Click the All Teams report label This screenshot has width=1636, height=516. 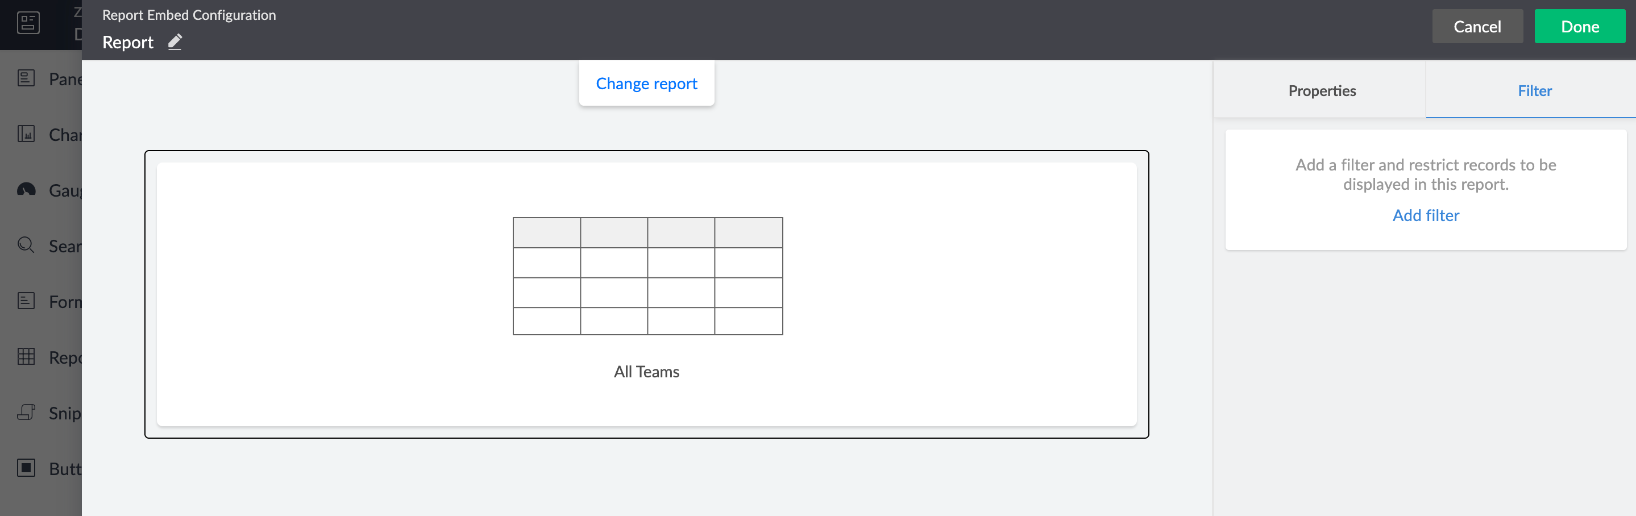[646, 372]
